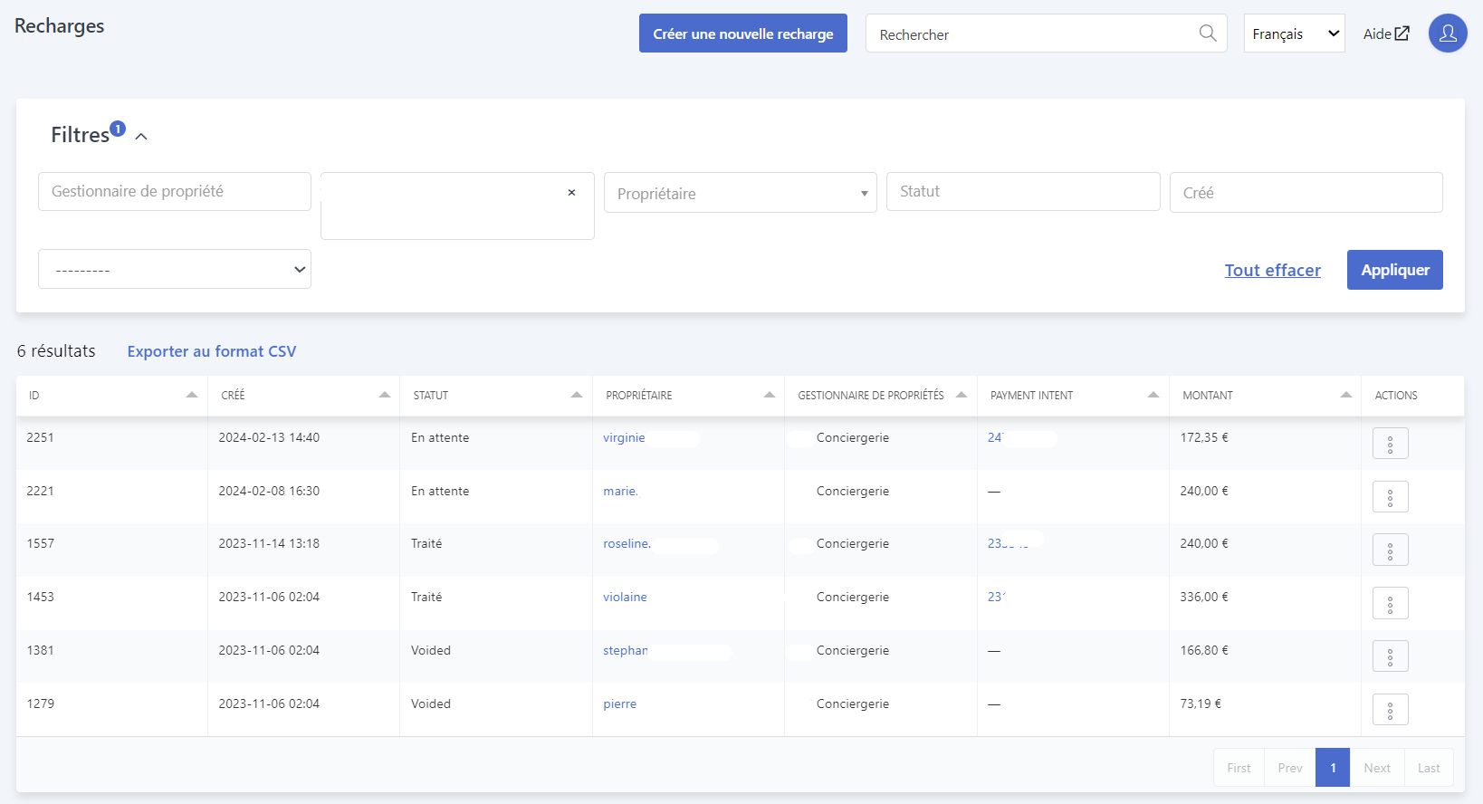
Task: Click the Gestionnaire de propriété filter field
Action: pyautogui.click(x=175, y=192)
